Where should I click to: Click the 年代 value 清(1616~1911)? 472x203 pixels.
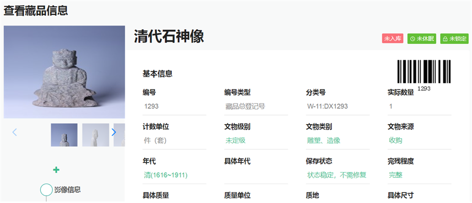(x=166, y=175)
